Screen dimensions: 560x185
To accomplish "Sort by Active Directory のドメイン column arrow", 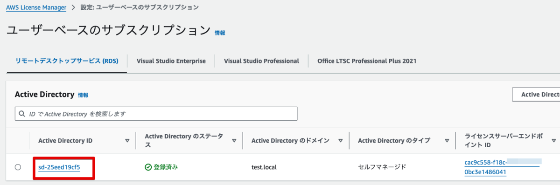I will pos(341,140).
